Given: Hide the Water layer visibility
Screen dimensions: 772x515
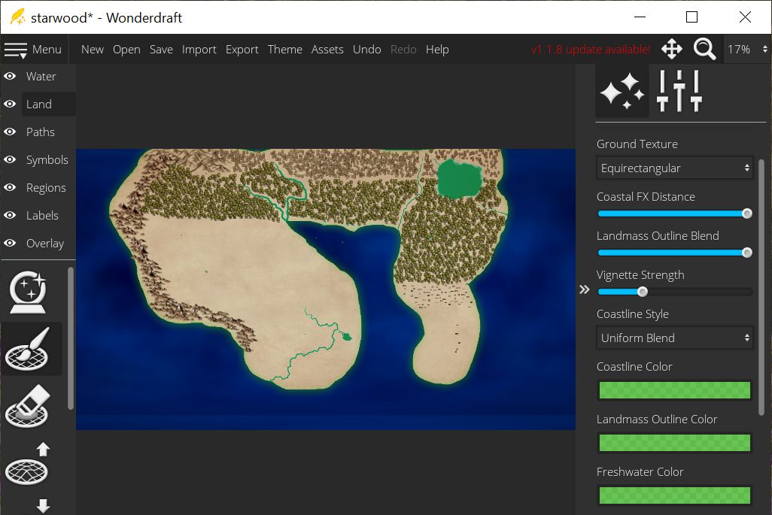Looking at the screenshot, I should pos(11,77).
